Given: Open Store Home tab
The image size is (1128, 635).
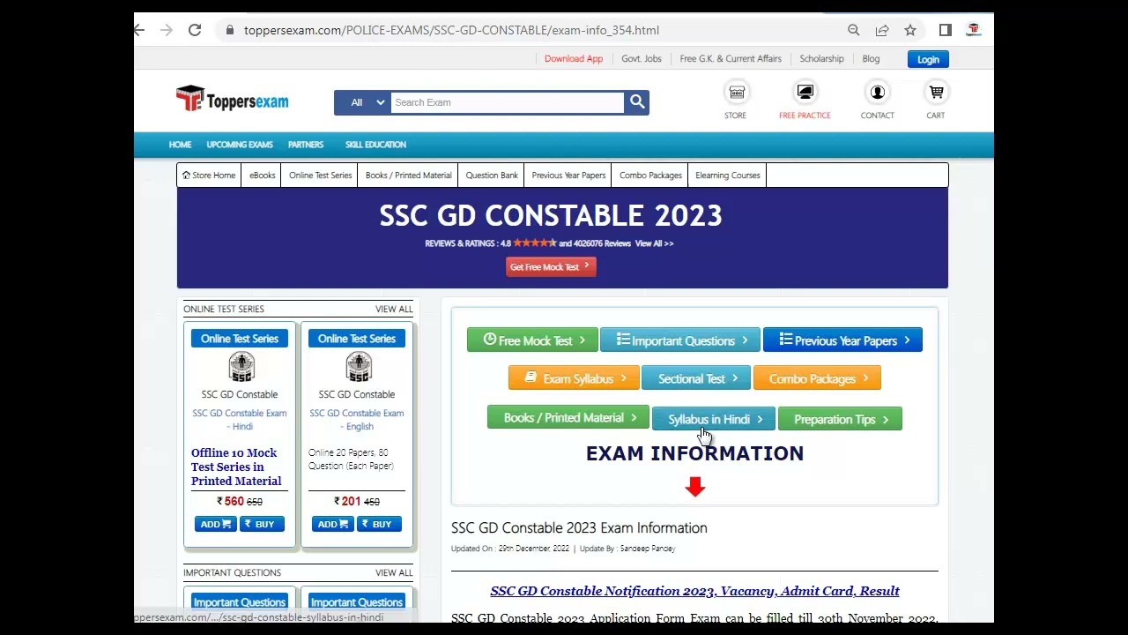Looking at the screenshot, I should coord(209,176).
